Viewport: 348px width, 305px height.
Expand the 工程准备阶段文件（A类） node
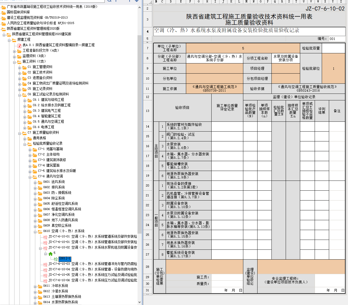14,51
